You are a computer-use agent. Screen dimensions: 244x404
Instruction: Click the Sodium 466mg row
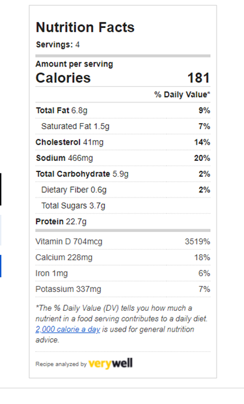[123, 158]
